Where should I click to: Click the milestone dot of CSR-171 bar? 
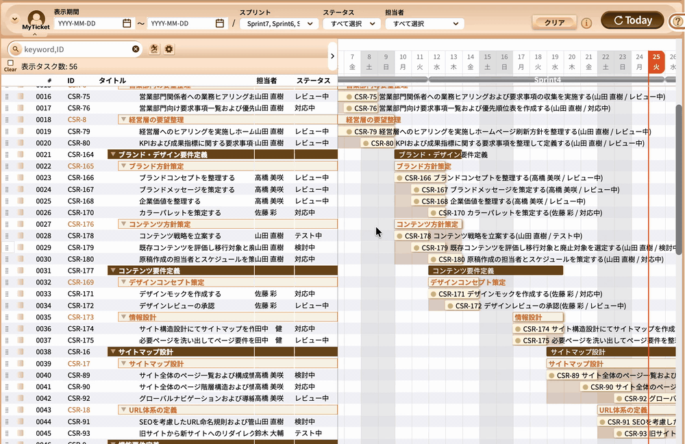pyautogui.click(x=434, y=294)
